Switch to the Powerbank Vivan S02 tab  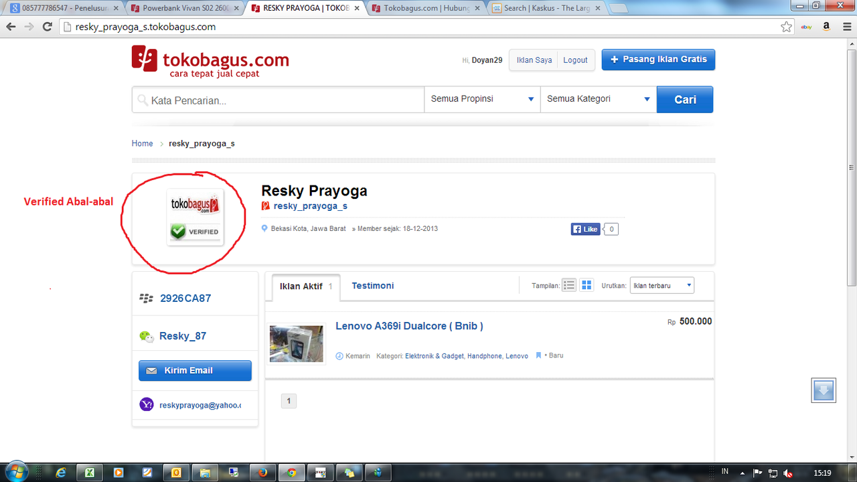click(x=183, y=8)
